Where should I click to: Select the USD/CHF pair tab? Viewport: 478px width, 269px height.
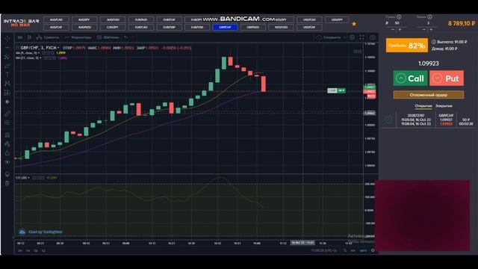pyautogui.click(x=309, y=27)
